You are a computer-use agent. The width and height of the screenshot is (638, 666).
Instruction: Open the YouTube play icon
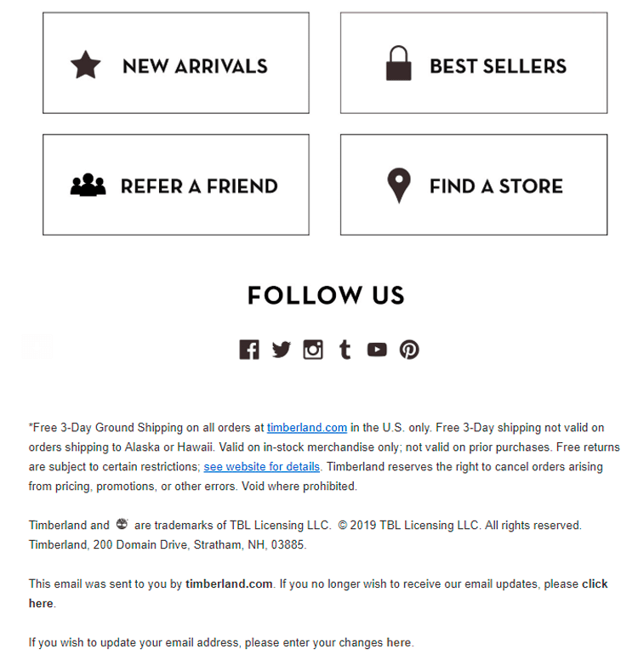[377, 350]
